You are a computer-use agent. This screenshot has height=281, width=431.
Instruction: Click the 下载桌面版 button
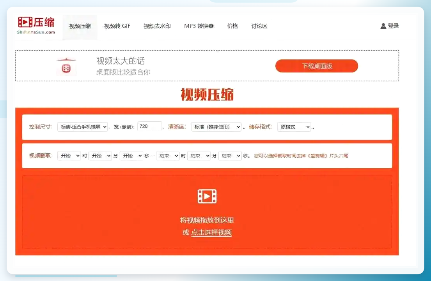[x=317, y=66]
